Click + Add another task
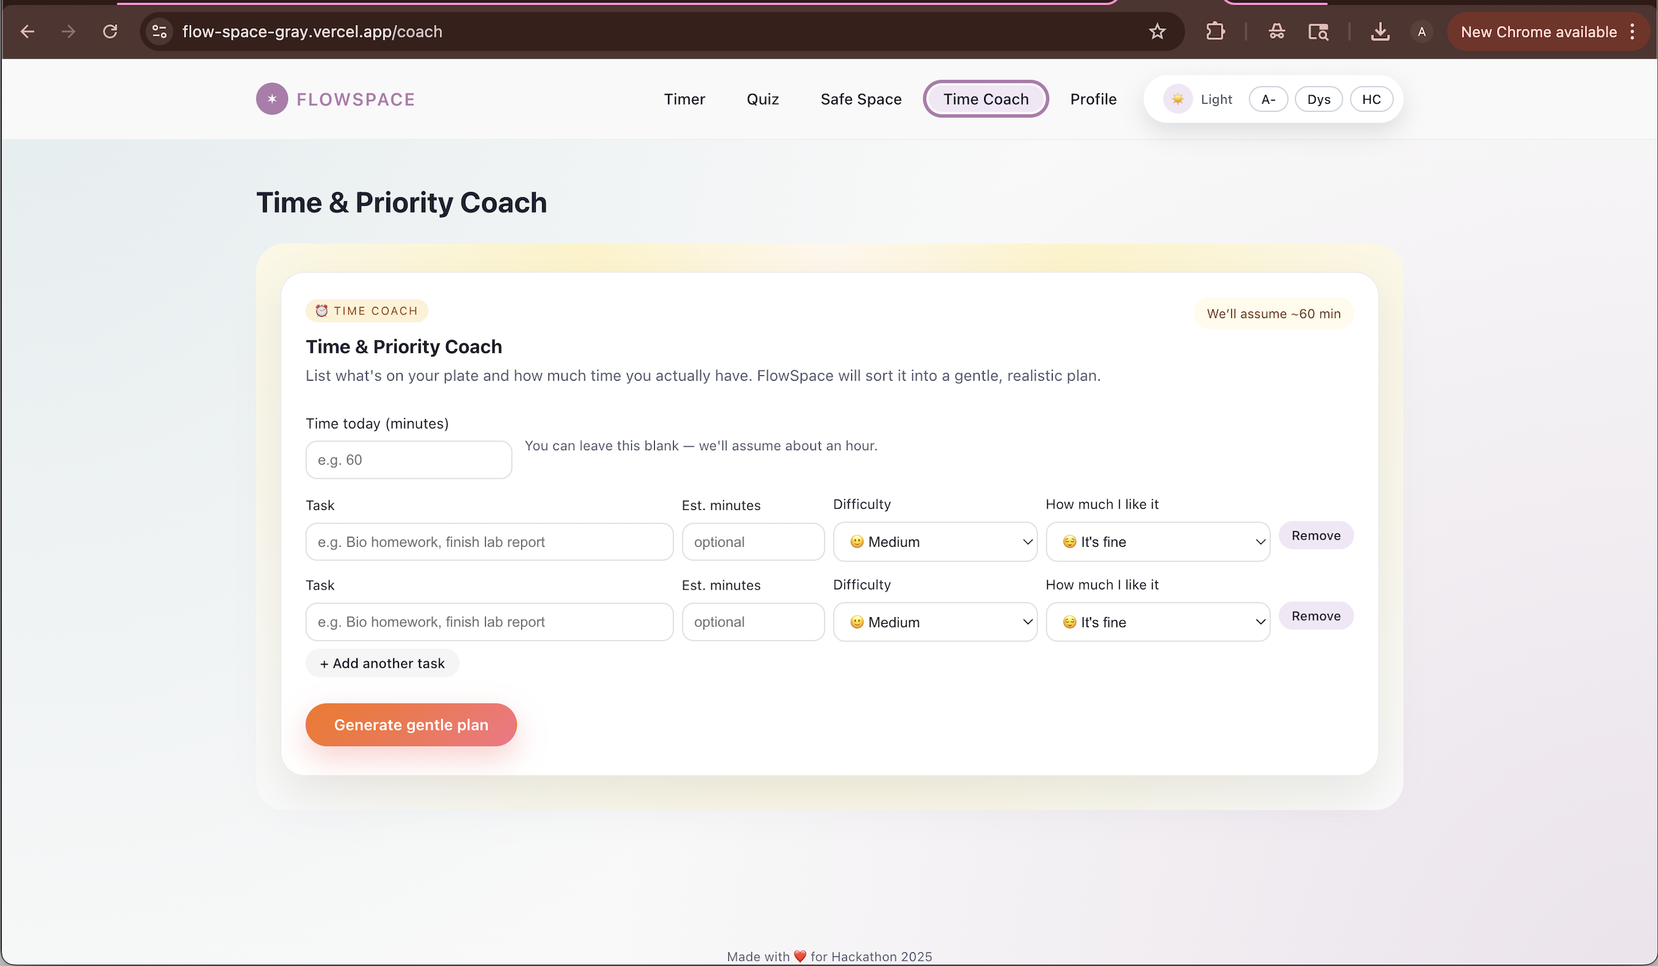Screen dimensions: 1658x966 tap(381, 664)
